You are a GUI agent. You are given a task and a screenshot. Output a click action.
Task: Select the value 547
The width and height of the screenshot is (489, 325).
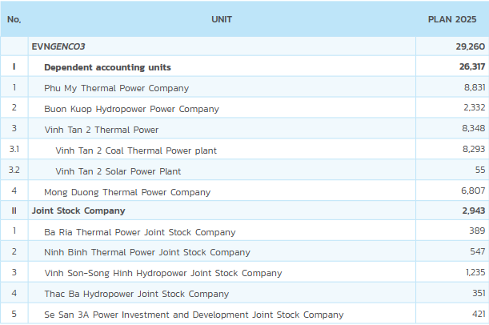tap(478, 251)
